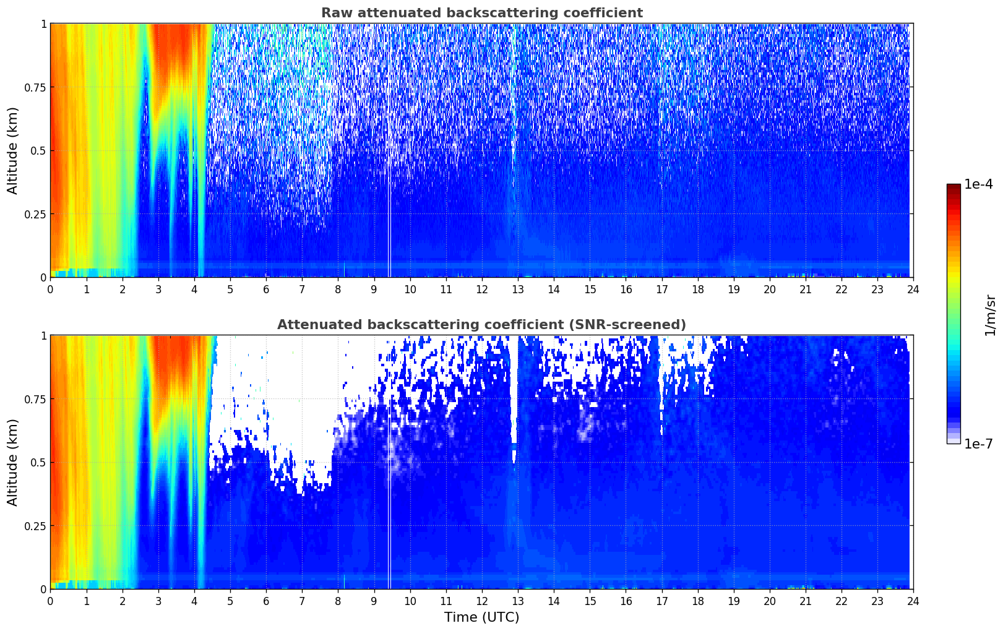Screen dimensions: 1003x631
Task: Click hour 24 tick label on the raw plot
Action: [913, 289]
